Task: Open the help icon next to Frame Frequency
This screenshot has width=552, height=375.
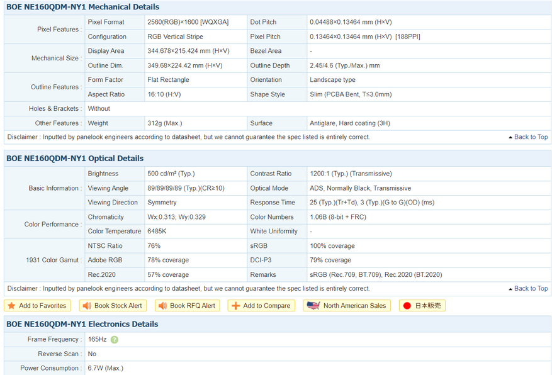Action: pos(114,340)
